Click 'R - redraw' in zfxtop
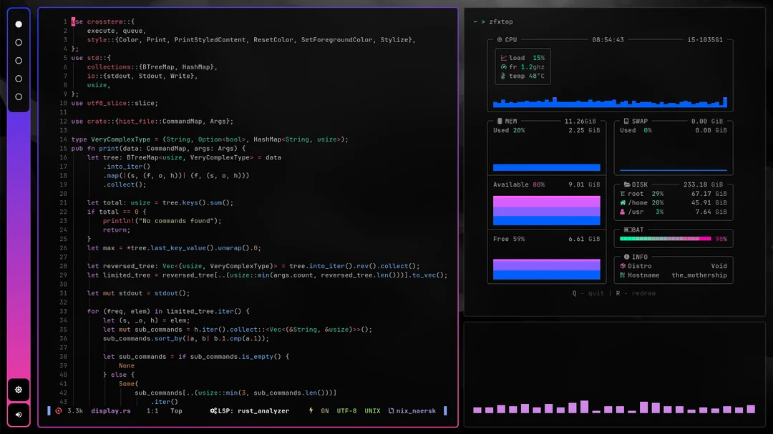Screen dimensions: 773x434 [x=636, y=293]
